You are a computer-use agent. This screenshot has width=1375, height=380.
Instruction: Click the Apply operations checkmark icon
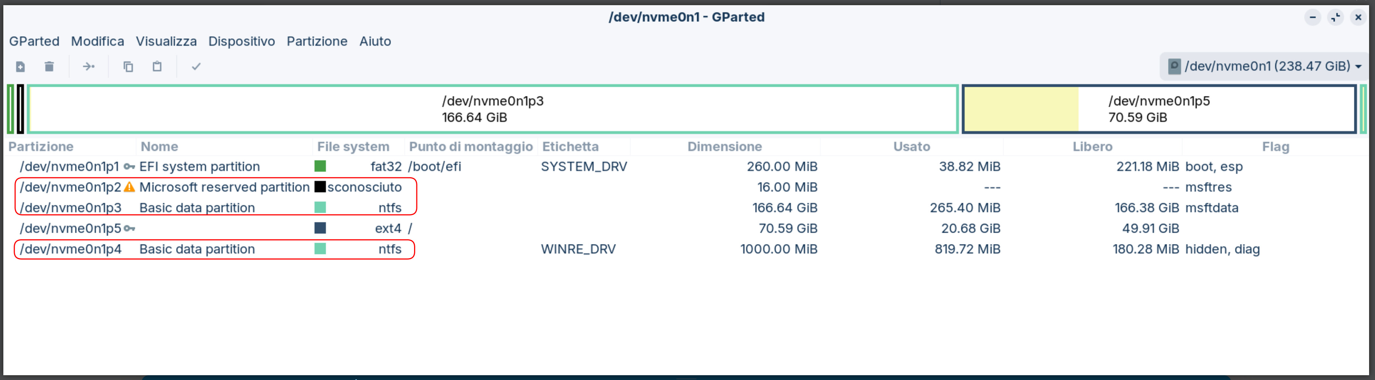[196, 67]
